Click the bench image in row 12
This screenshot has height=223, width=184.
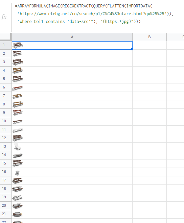pos(18,138)
